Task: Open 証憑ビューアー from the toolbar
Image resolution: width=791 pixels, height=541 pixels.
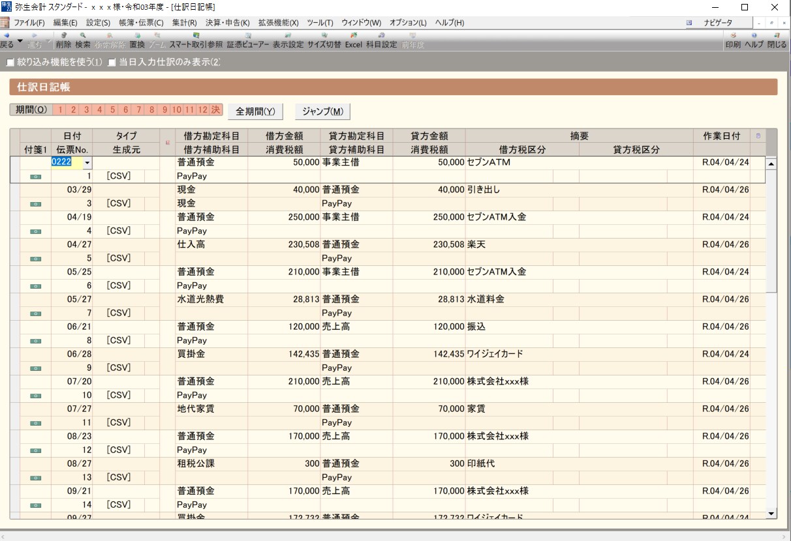Action: (248, 40)
